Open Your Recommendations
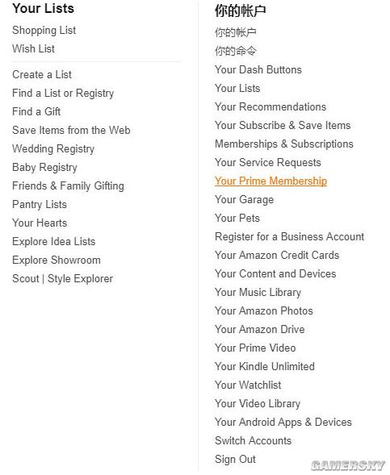Screen dimensions: 390x475 270,107
